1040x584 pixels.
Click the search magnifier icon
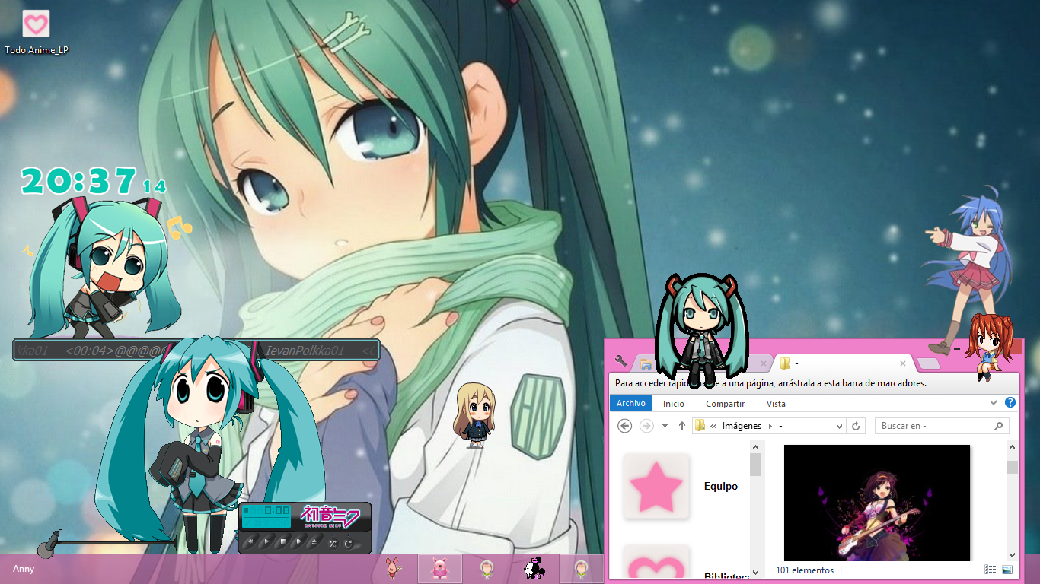[1000, 426]
